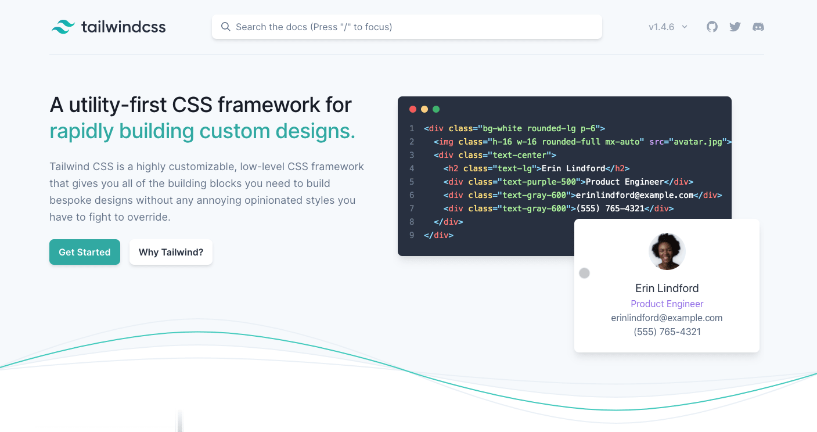Screen dimensions: 817x432
Task: Click the yellow dot color swatch on editor
Action: coord(424,109)
